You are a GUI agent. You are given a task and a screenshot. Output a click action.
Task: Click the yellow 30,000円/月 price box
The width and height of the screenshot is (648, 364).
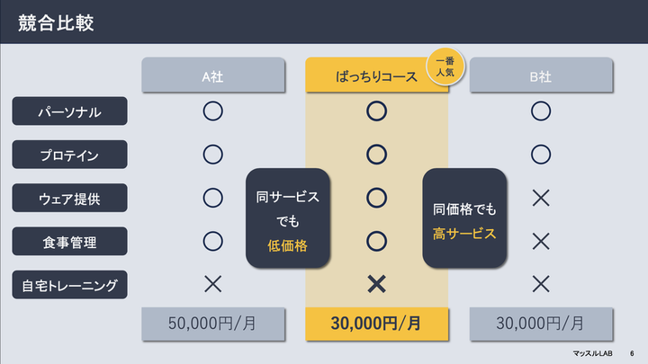pos(376,324)
